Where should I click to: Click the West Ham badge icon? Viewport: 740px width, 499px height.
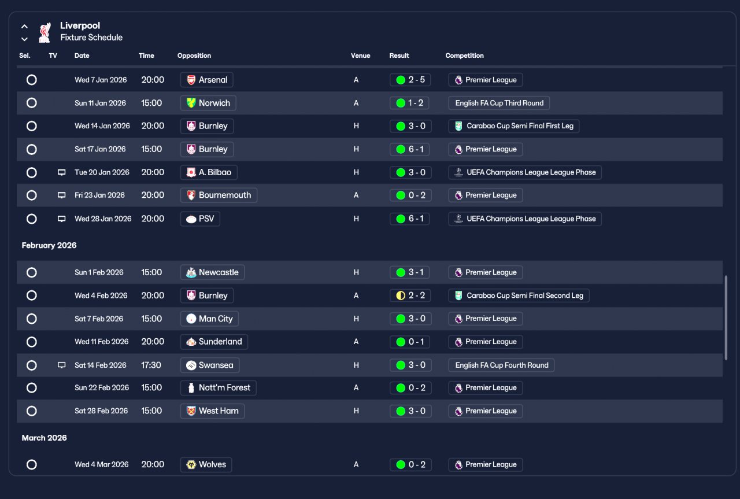(191, 411)
